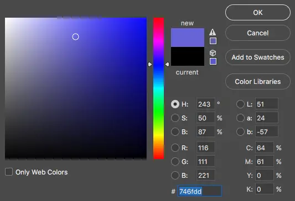
Task: Click the L field showing 51
Action: pos(266,104)
